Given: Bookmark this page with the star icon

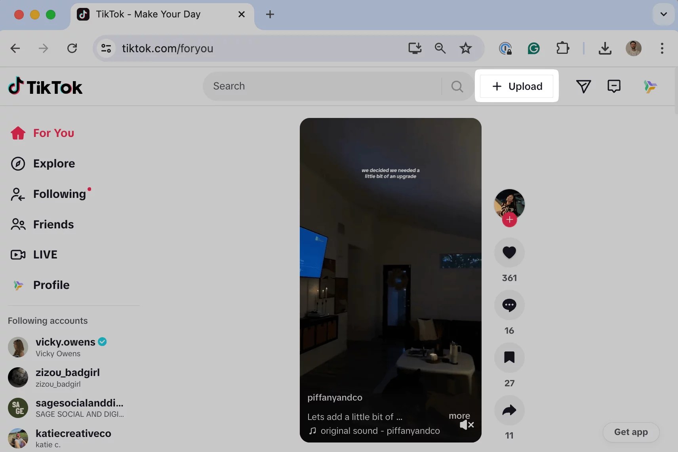Looking at the screenshot, I should point(466,48).
